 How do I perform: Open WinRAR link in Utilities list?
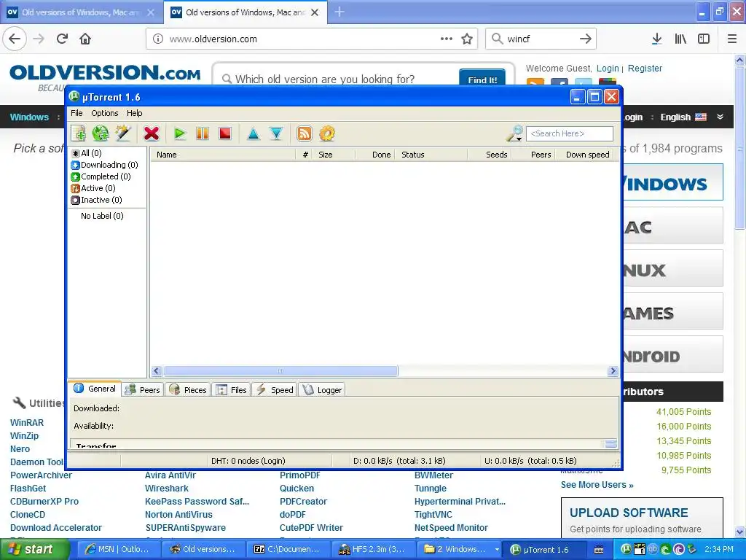(x=27, y=423)
